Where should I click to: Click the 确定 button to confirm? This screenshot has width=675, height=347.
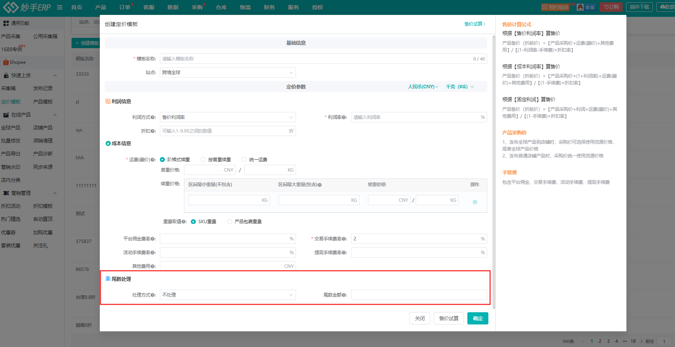pos(477,318)
